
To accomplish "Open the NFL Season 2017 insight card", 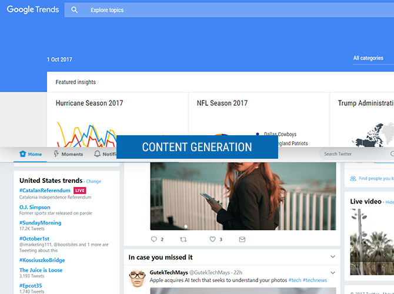I will pyautogui.click(x=259, y=119).
